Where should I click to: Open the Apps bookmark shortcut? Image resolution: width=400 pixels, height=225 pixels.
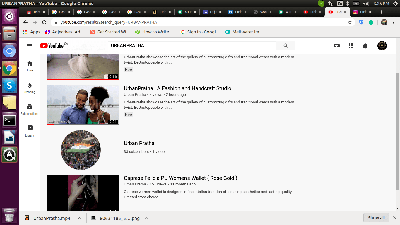32,32
